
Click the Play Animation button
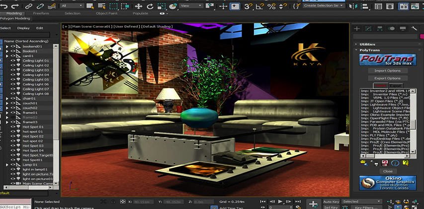click(280, 202)
